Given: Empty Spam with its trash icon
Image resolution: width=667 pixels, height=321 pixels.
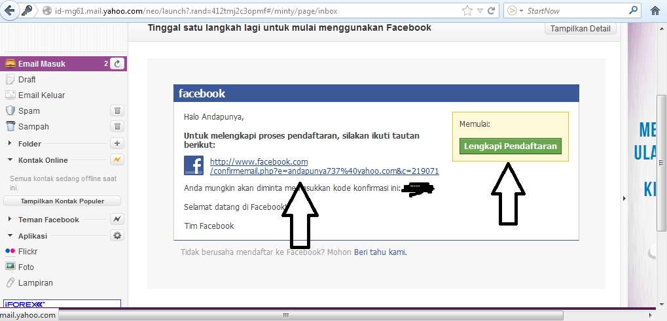Looking at the screenshot, I should coord(117,111).
